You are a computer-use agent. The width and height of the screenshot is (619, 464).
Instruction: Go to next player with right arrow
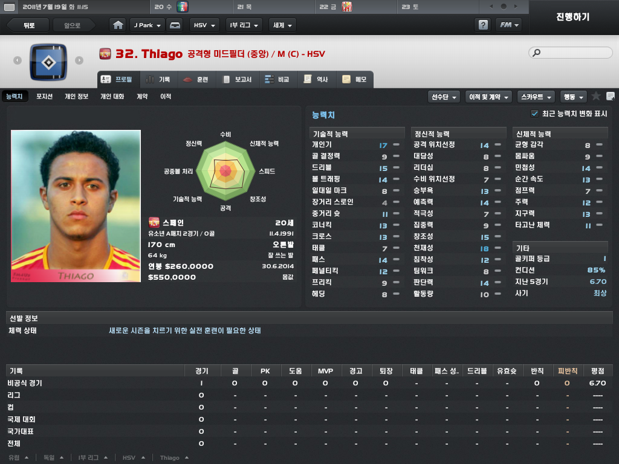tap(79, 60)
